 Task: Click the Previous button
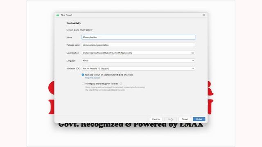(156, 119)
